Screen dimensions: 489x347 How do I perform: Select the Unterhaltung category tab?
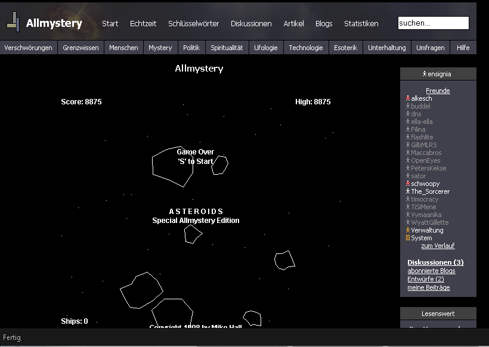(386, 48)
